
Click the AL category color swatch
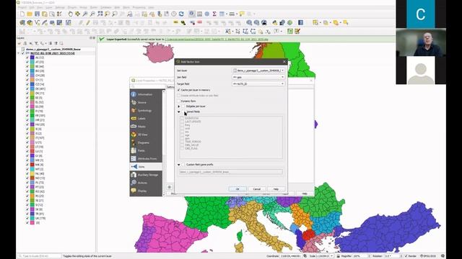point(32,58)
